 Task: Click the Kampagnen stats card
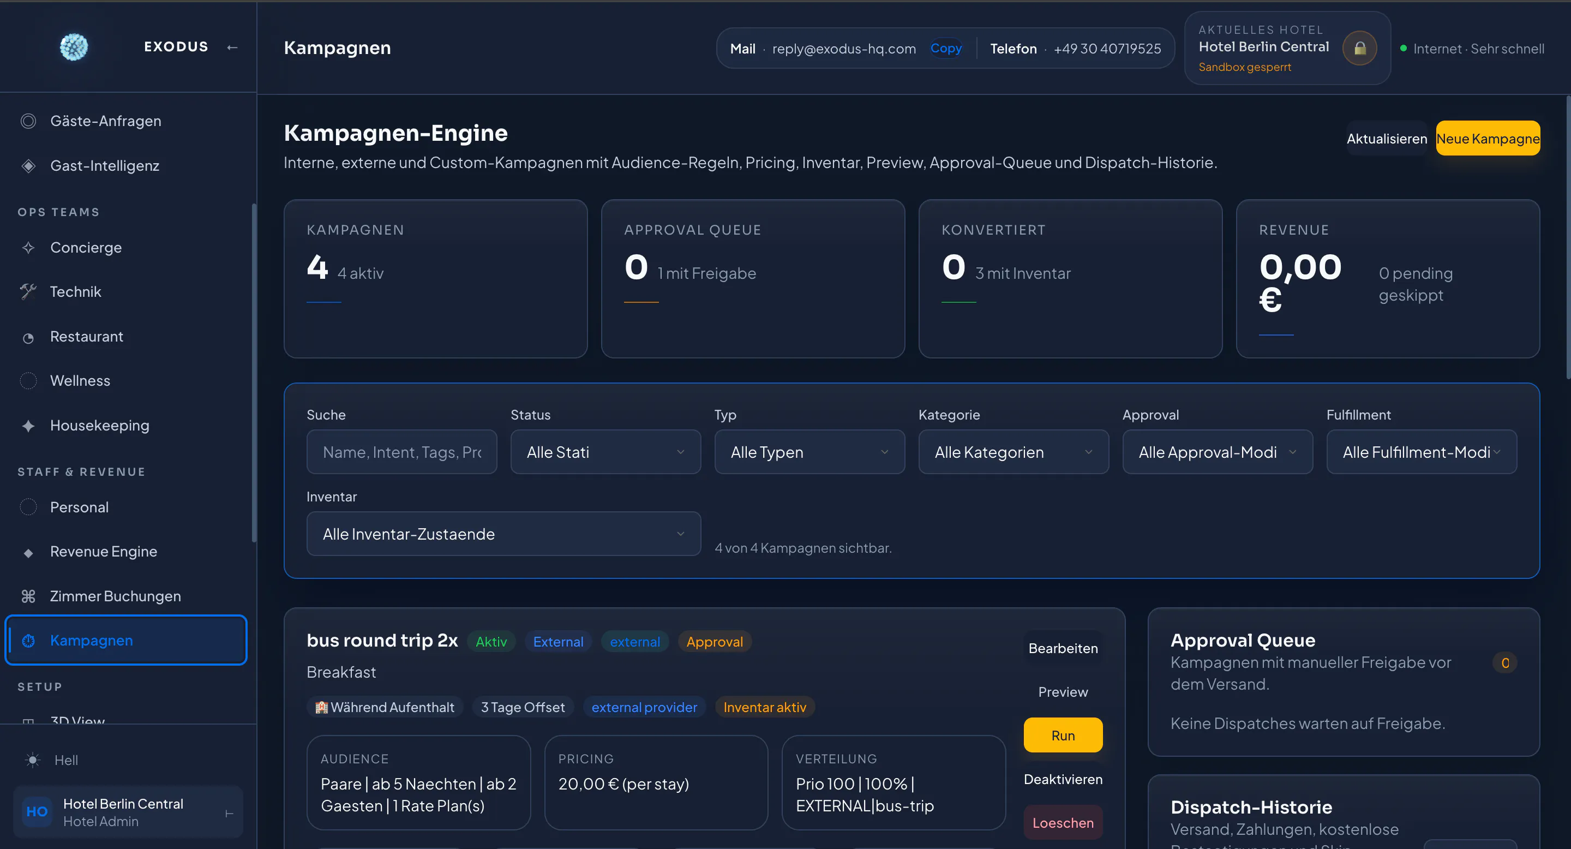tap(435, 279)
